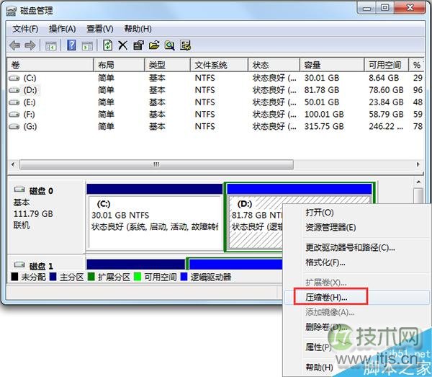Click the 111.79 GB disk size label
Image resolution: width=432 pixels, height=377 pixels.
coord(33,214)
